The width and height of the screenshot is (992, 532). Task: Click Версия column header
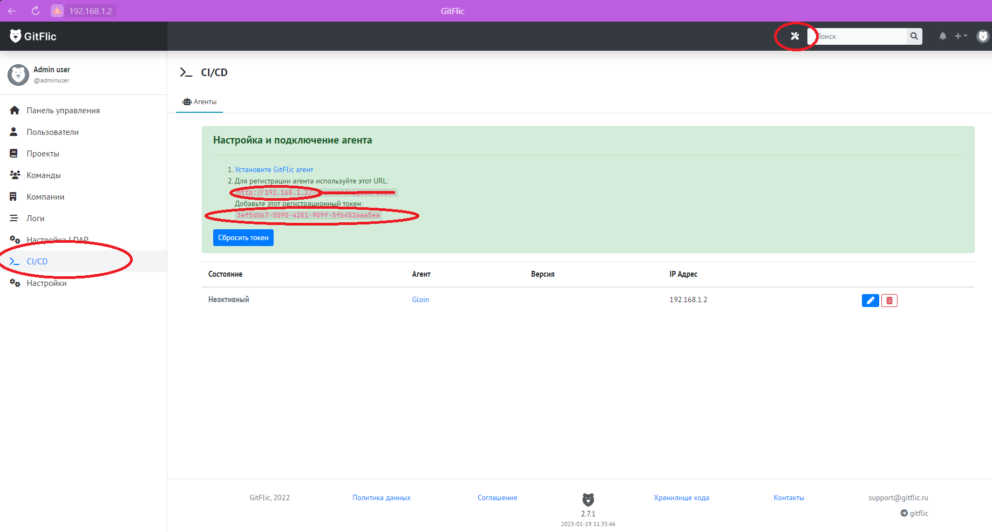pos(542,274)
